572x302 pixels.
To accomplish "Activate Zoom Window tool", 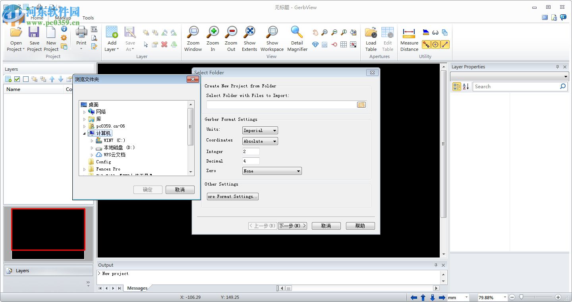I will [x=193, y=39].
